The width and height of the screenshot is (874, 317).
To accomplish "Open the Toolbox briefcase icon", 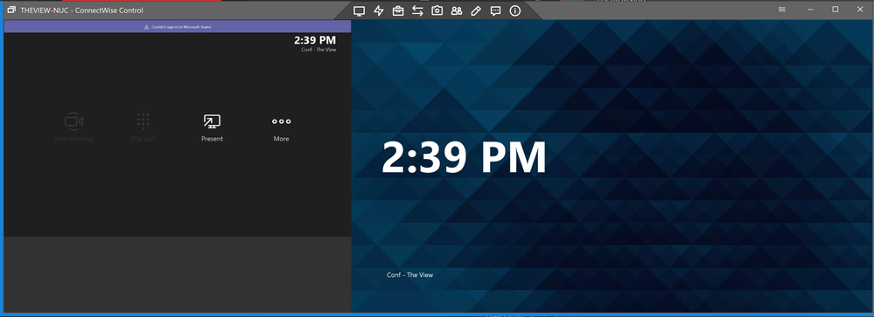I will (398, 10).
